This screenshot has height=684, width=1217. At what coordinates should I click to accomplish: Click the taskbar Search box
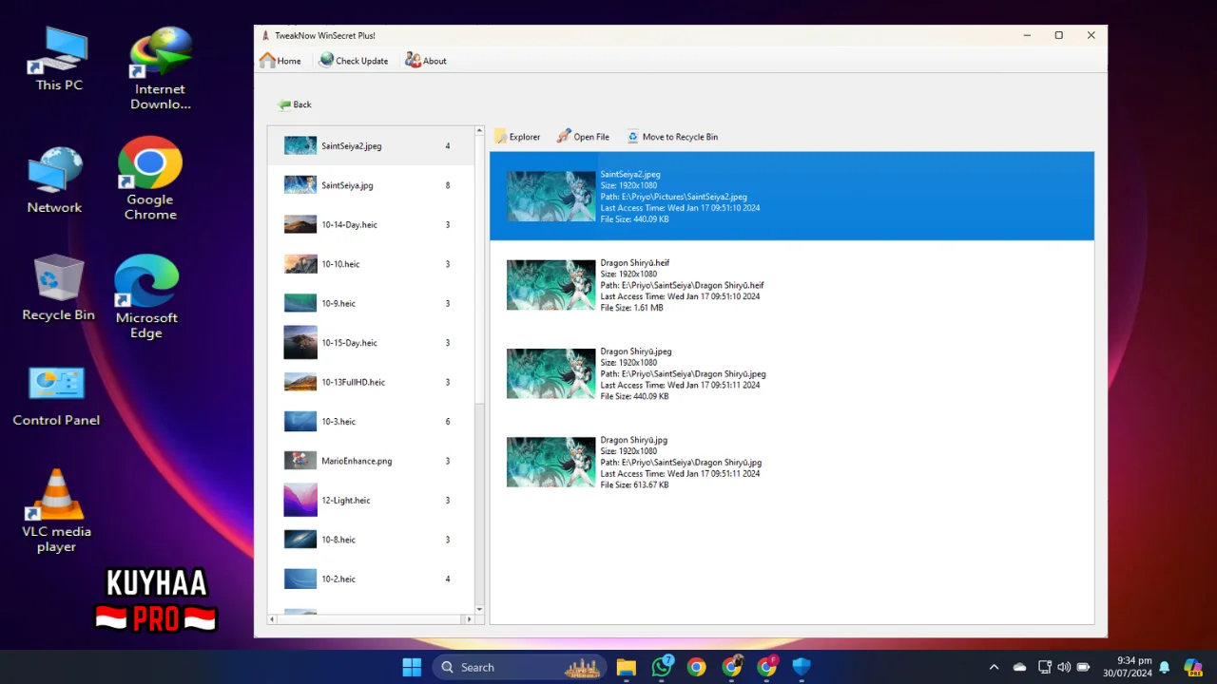(521, 667)
